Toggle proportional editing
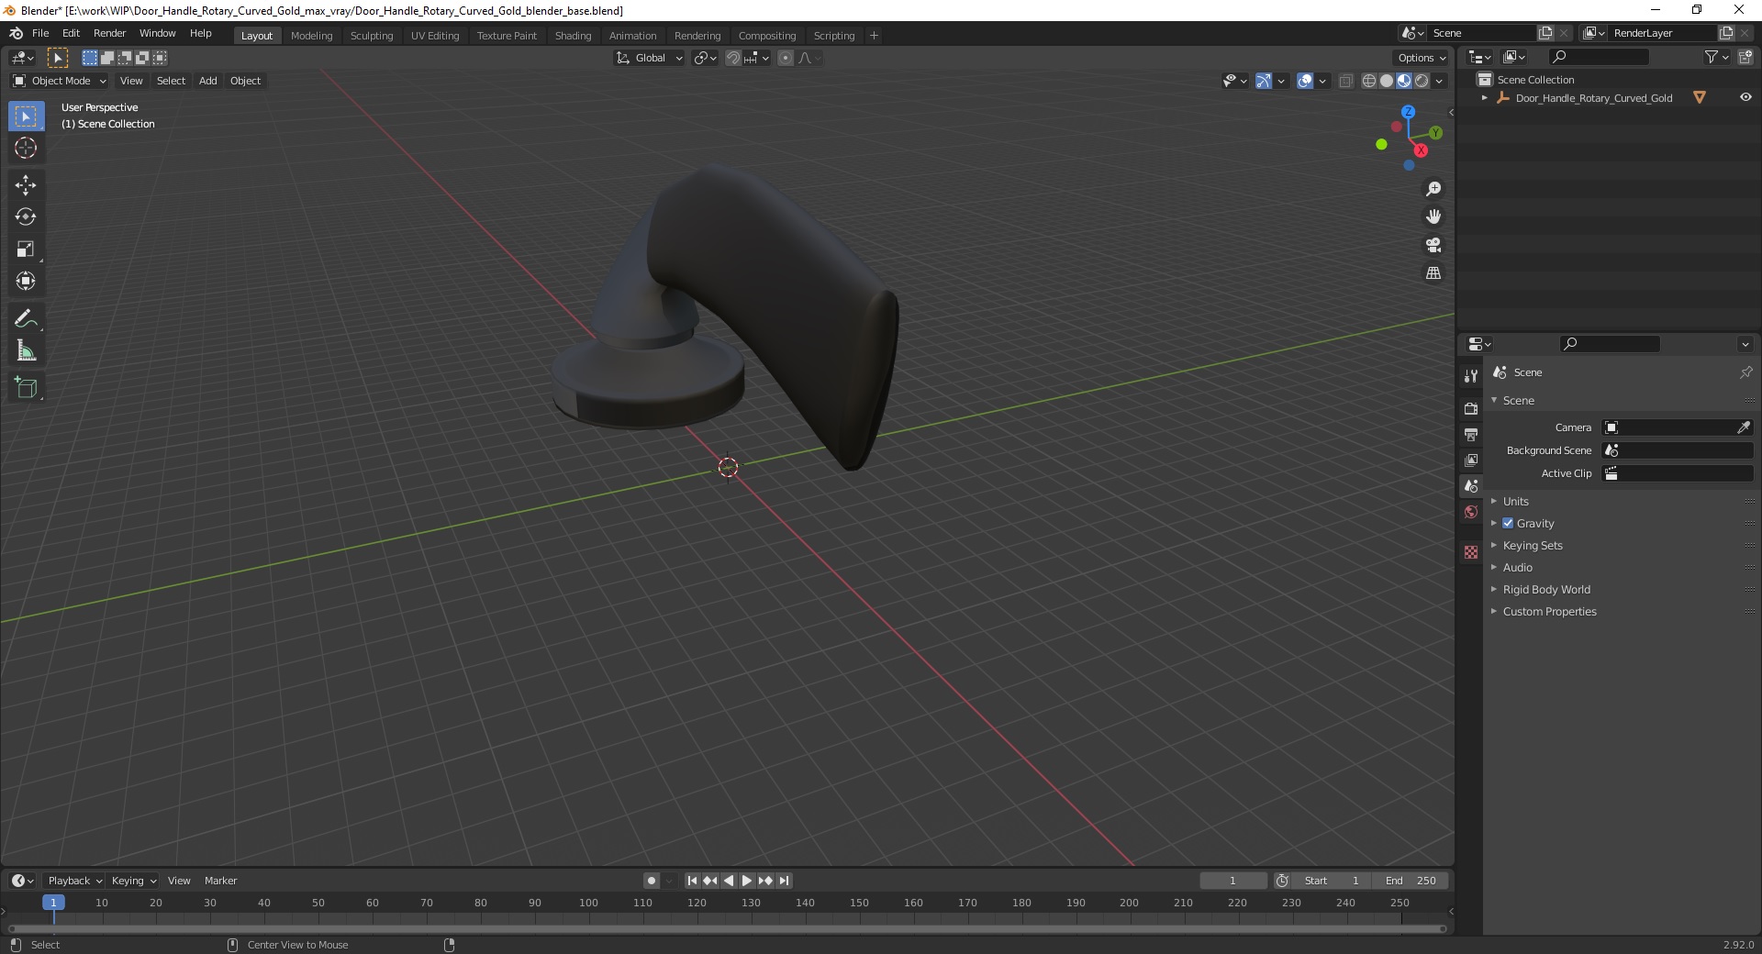The width and height of the screenshot is (1762, 954). (x=786, y=58)
